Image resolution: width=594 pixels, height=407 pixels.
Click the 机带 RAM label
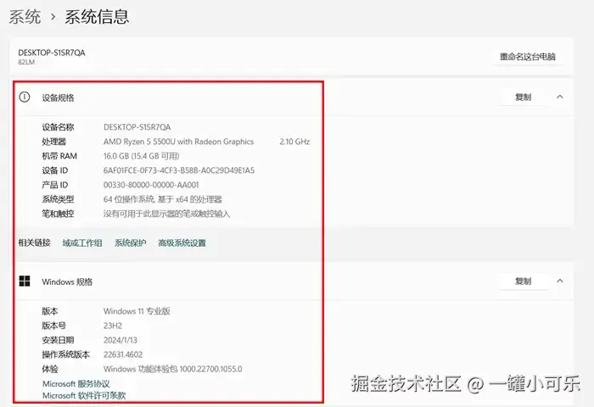(59, 156)
